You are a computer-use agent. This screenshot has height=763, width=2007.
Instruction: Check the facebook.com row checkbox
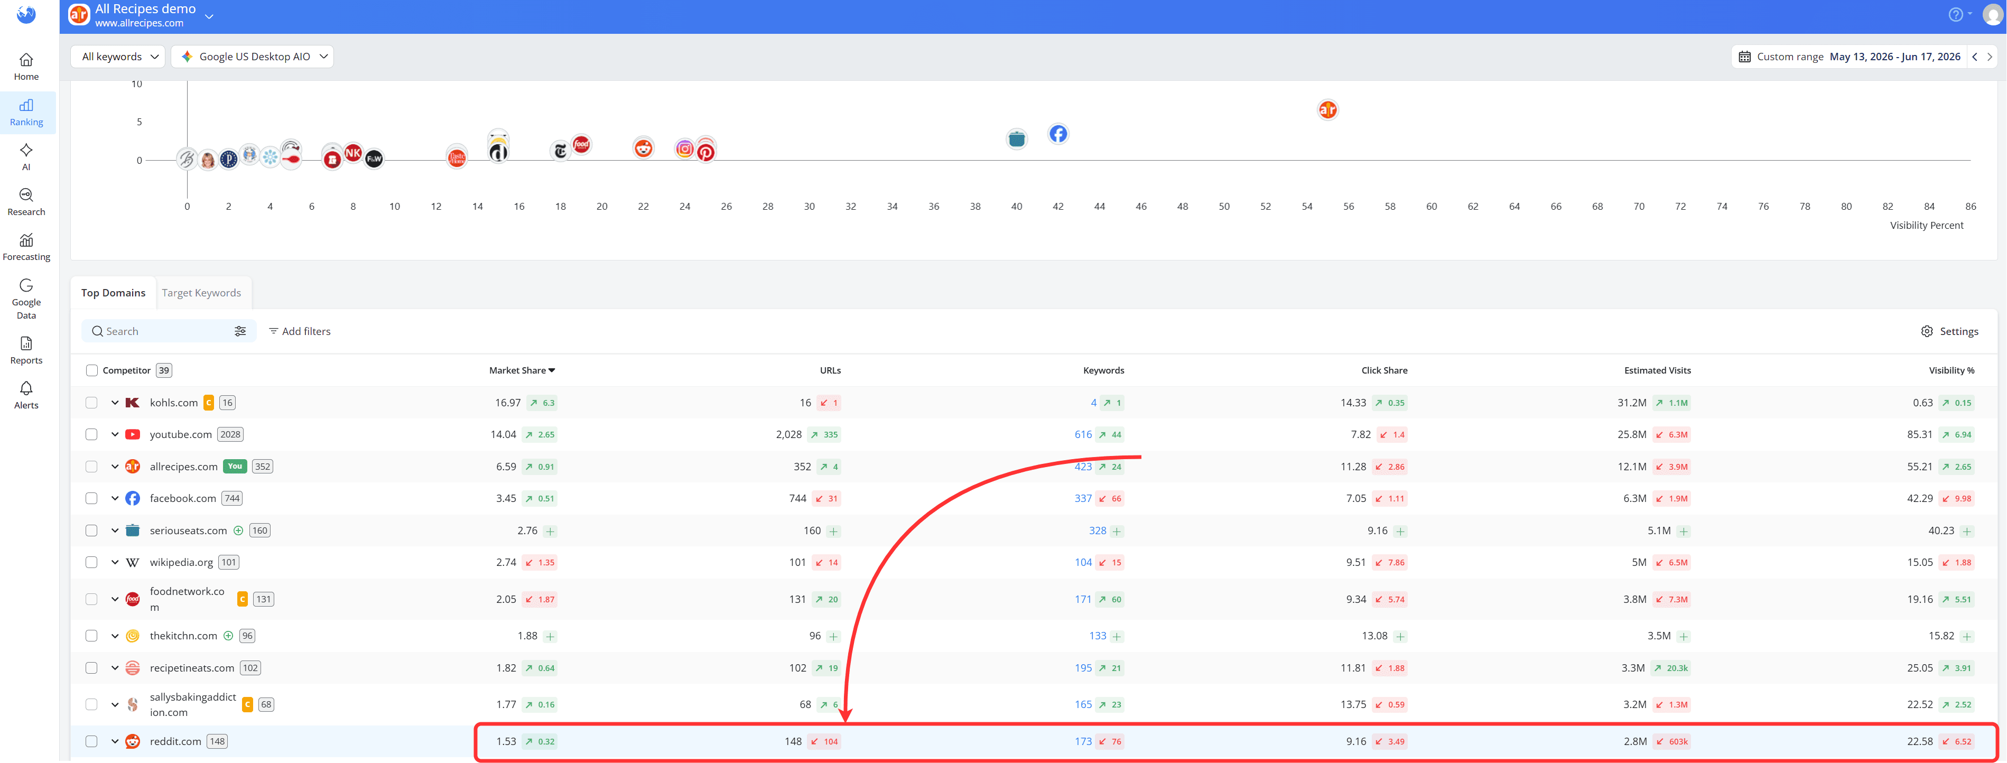coord(92,499)
